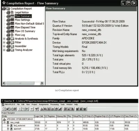Click the Logic Cells column header
This screenshot has height=131, width=139.
coord(40,116)
